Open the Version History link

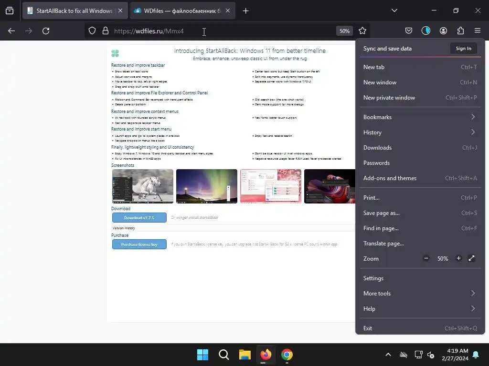[124, 228]
